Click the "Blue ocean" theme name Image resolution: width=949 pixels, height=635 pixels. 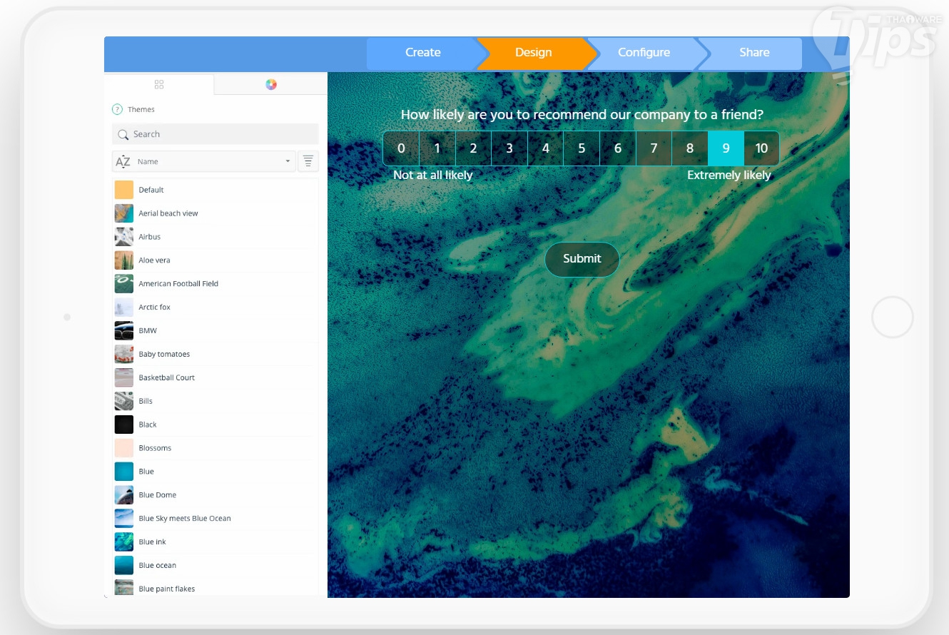pyautogui.click(x=158, y=566)
